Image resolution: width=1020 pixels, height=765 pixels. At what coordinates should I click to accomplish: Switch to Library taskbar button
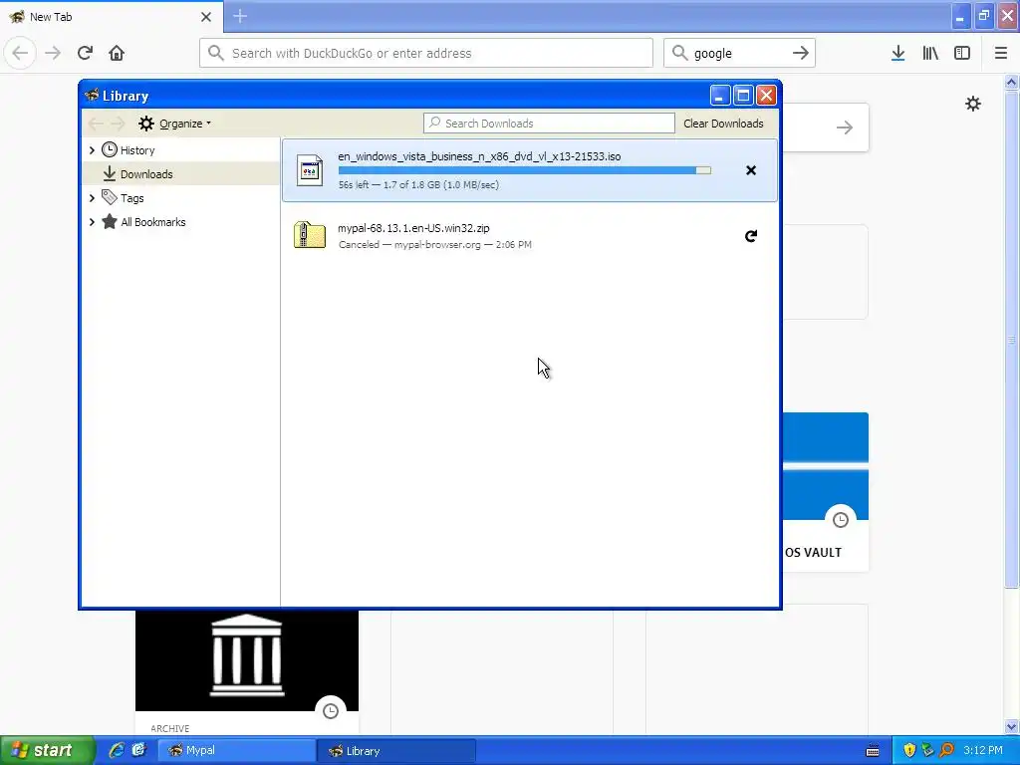point(396,751)
